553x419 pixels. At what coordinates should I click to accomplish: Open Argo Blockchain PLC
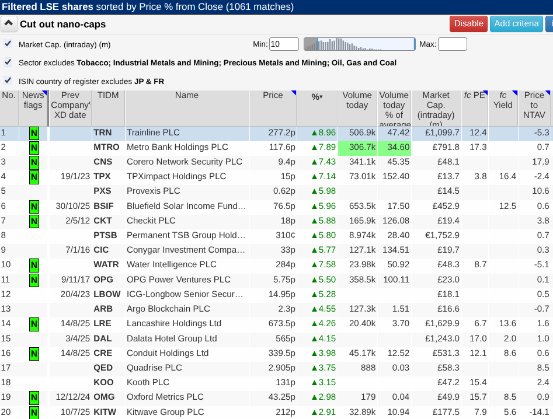(168, 309)
